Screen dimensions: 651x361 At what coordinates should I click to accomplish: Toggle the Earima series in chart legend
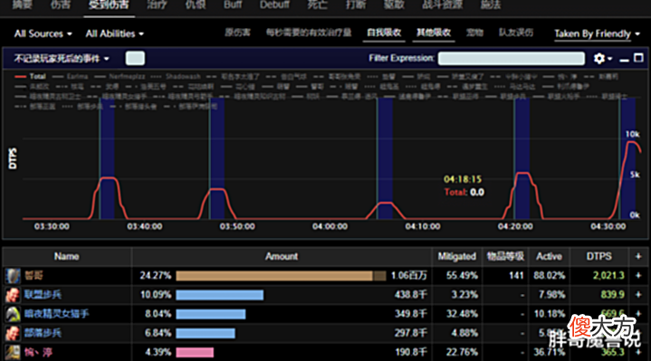pos(70,76)
